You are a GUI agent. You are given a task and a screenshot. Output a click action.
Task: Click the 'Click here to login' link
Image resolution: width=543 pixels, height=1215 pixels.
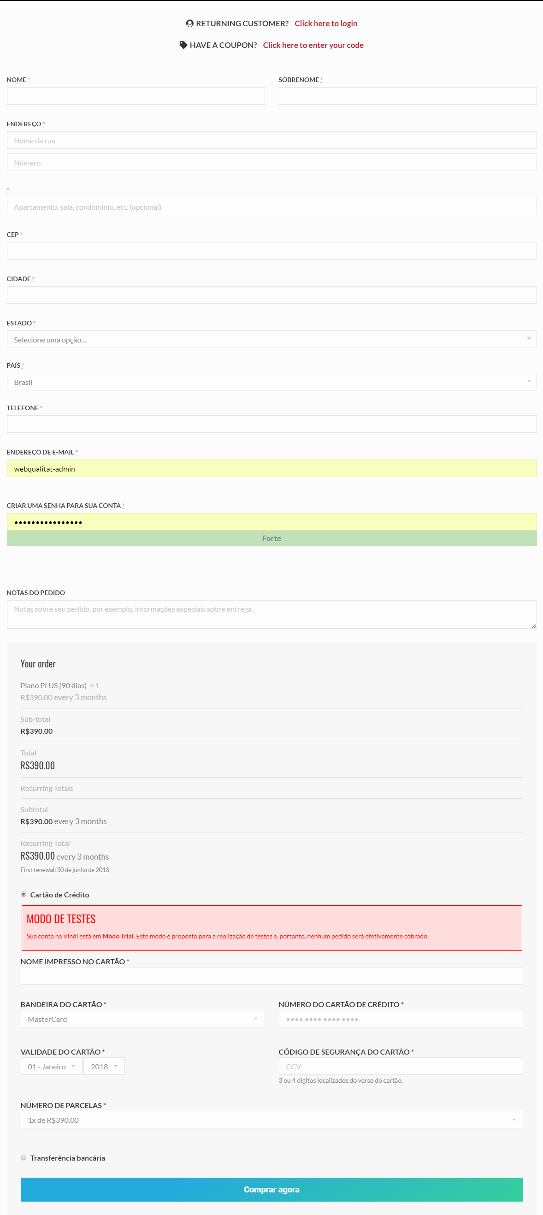(x=326, y=24)
